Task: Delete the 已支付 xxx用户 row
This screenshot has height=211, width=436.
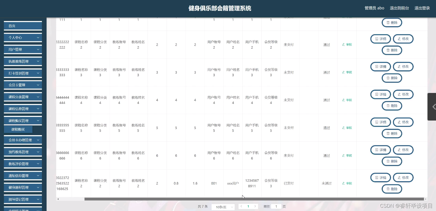Action: [x=392, y=189]
